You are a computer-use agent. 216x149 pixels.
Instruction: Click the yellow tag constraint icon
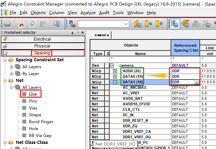185,23
